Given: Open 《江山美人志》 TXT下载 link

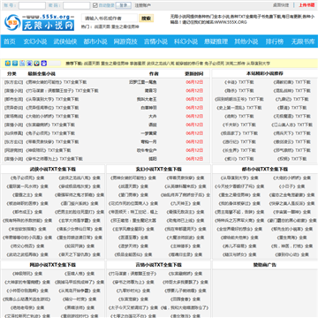Looking at the screenshot, I should (291, 125).
